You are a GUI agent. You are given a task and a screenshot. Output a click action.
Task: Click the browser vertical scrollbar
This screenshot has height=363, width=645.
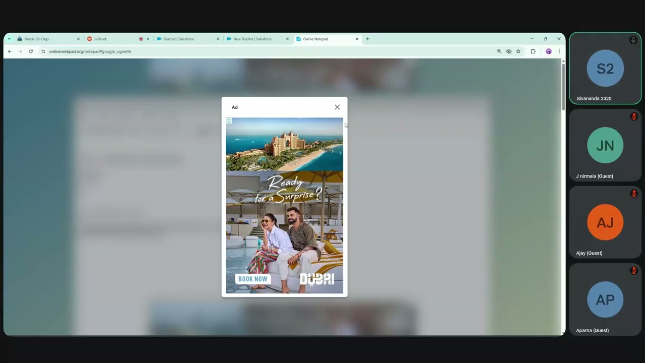[x=563, y=86]
